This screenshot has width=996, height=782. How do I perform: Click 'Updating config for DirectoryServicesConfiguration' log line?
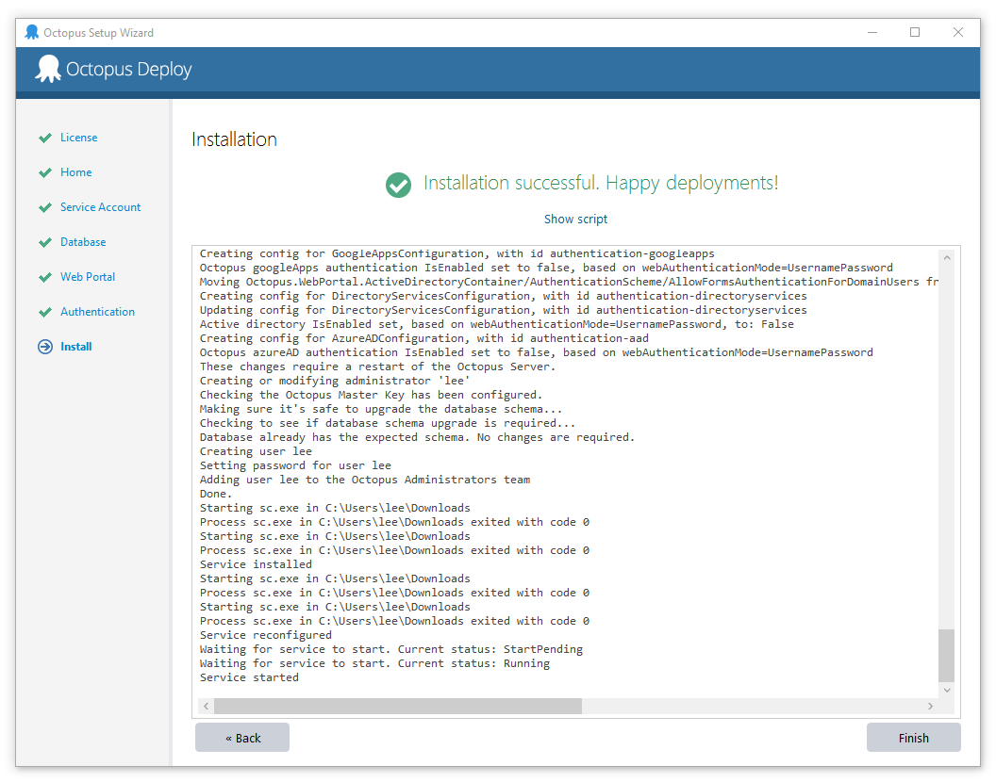[x=503, y=310]
